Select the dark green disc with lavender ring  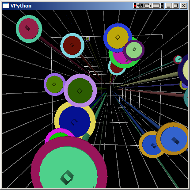(80, 91)
